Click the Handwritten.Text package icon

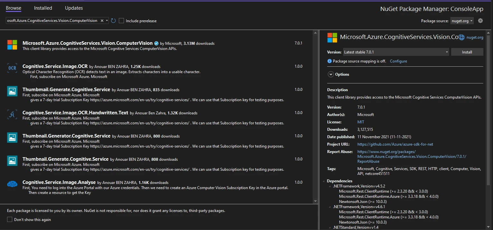click(12, 115)
